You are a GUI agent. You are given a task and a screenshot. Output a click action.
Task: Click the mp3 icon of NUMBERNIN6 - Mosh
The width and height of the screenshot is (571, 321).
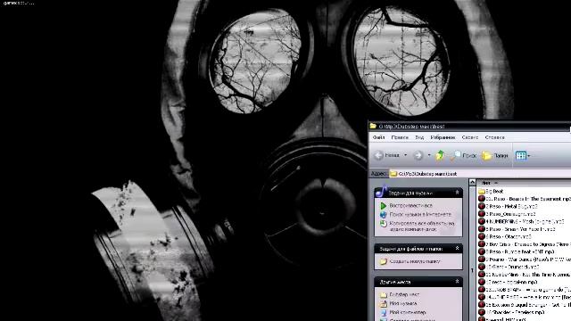tap(482, 221)
